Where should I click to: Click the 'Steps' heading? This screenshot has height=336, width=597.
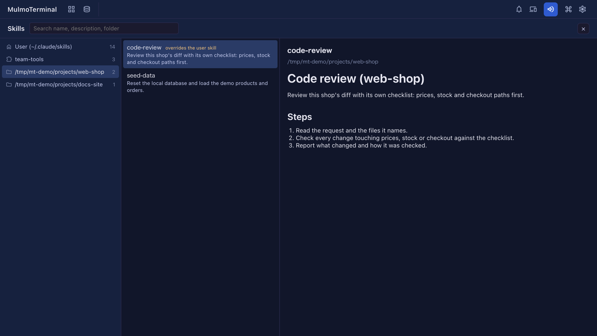coord(300,117)
